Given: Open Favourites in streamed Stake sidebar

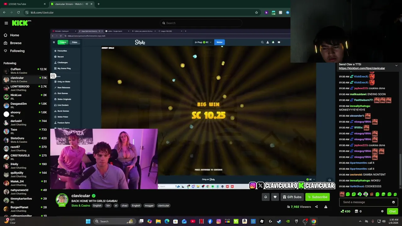Looking at the screenshot, I should pyautogui.click(x=62, y=51).
